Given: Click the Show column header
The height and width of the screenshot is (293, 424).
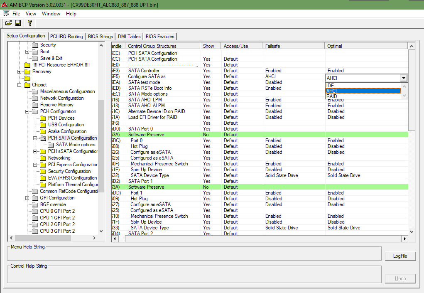Looking at the screenshot, I should coord(211,46).
